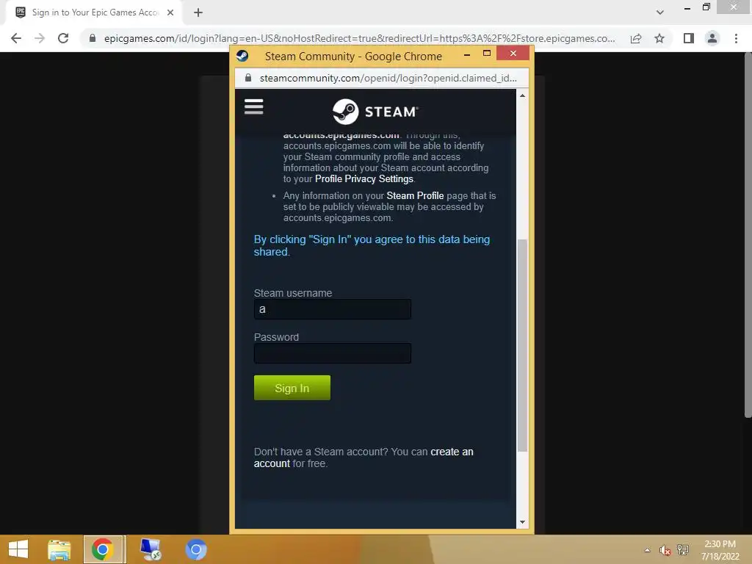Image resolution: width=752 pixels, height=564 pixels.
Task: Show hidden system tray icons
Action: click(647, 550)
